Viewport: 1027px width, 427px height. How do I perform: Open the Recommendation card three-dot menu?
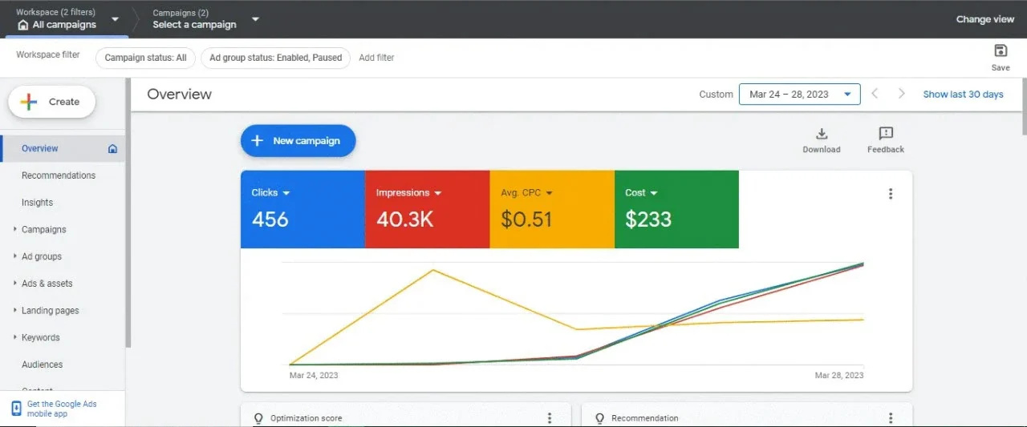[891, 418]
